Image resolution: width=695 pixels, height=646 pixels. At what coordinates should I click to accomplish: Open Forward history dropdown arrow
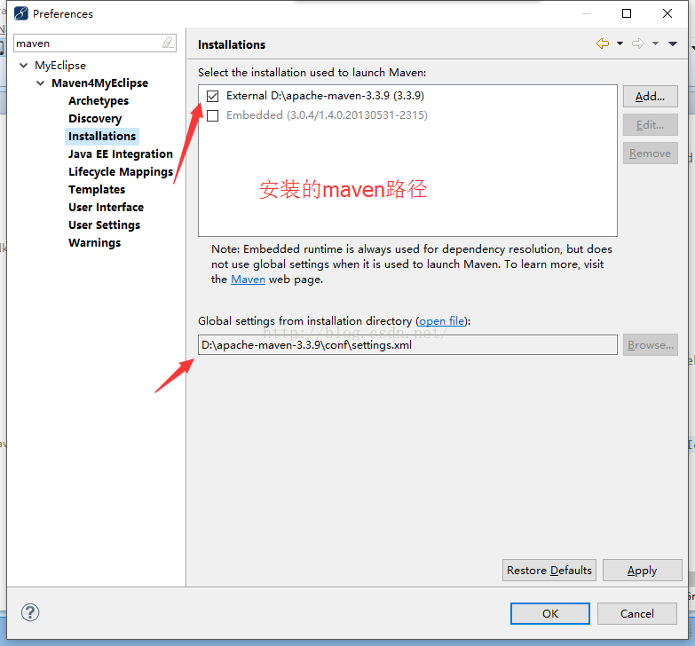655,43
